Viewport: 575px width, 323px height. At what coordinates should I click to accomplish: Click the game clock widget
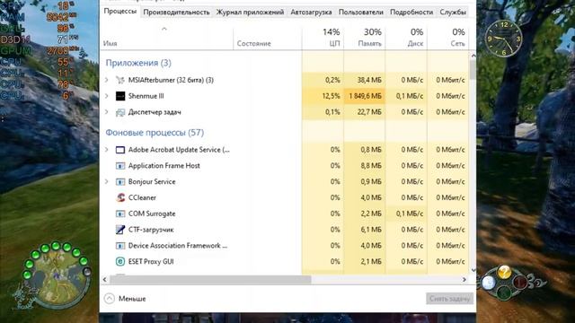click(x=504, y=39)
